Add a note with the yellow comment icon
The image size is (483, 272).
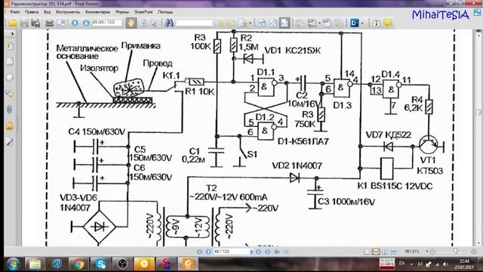tap(388, 23)
